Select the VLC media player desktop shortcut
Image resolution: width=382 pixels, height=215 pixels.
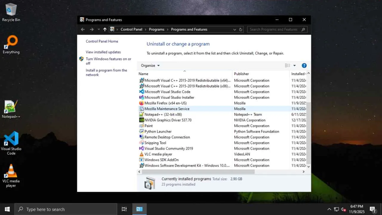pyautogui.click(x=11, y=176)
